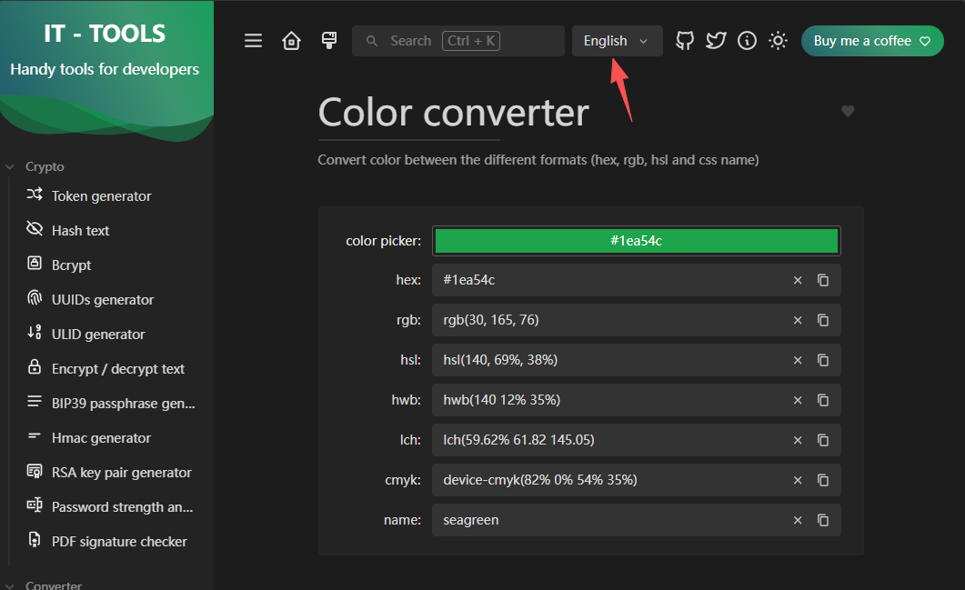
Task: Copy the hex value to clipboard
Action: click(x=823, y=280)
